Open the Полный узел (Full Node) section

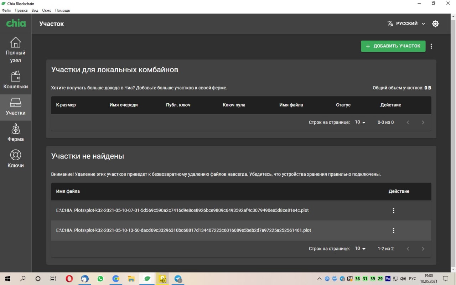tap(16, 50)
